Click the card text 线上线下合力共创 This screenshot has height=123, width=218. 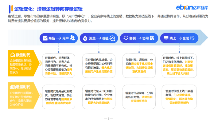[x=178, y=73]
